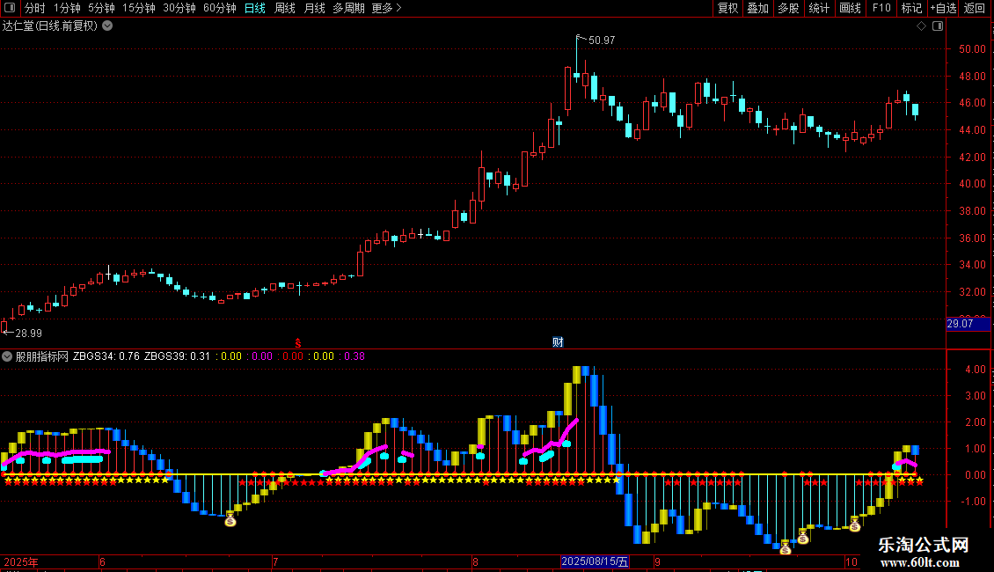
Task: Add stock via +自选 button
Action: [943, 8]
